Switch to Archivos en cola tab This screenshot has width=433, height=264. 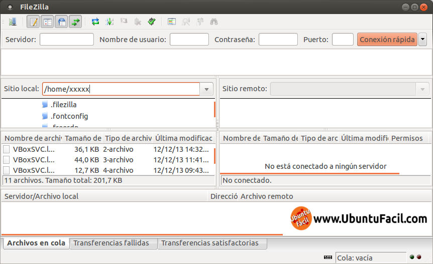click(x=36, y=243)
